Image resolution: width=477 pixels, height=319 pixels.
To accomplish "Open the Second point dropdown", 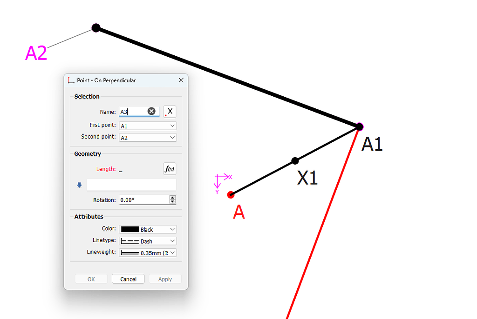I will tap(148, 137).
